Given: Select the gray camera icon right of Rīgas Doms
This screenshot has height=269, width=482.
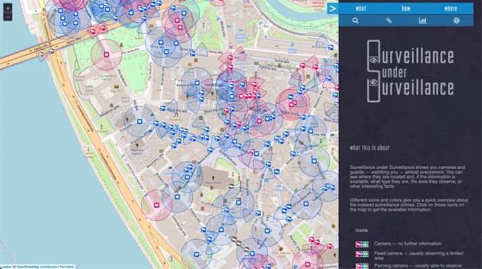Looking at the screenshot, I should coord(232,186).
